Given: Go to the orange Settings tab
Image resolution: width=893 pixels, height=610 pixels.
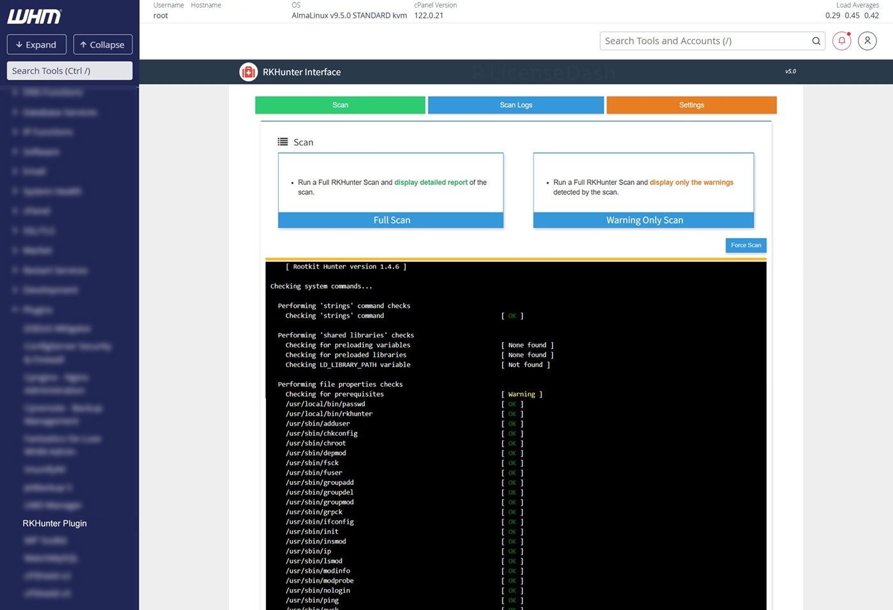Looking at the screenshot, I should pos(691,105).
